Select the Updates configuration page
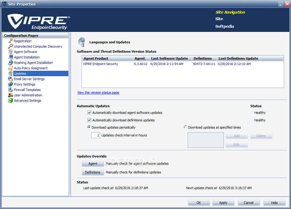 (x=41, y=73)
